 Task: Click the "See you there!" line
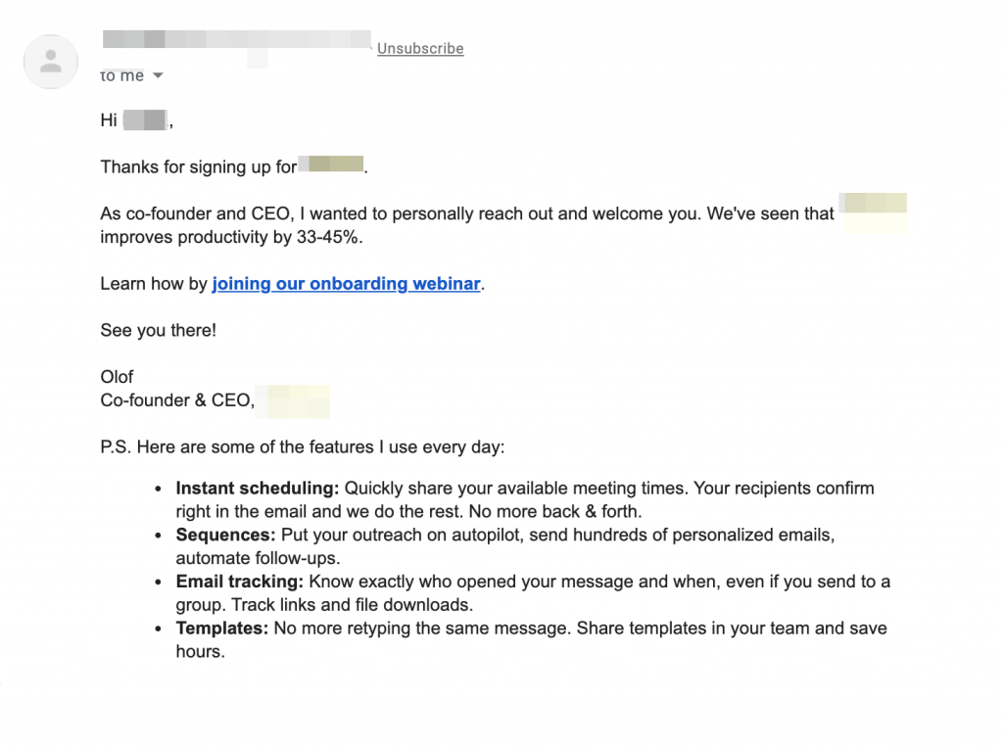pos(158,330)
